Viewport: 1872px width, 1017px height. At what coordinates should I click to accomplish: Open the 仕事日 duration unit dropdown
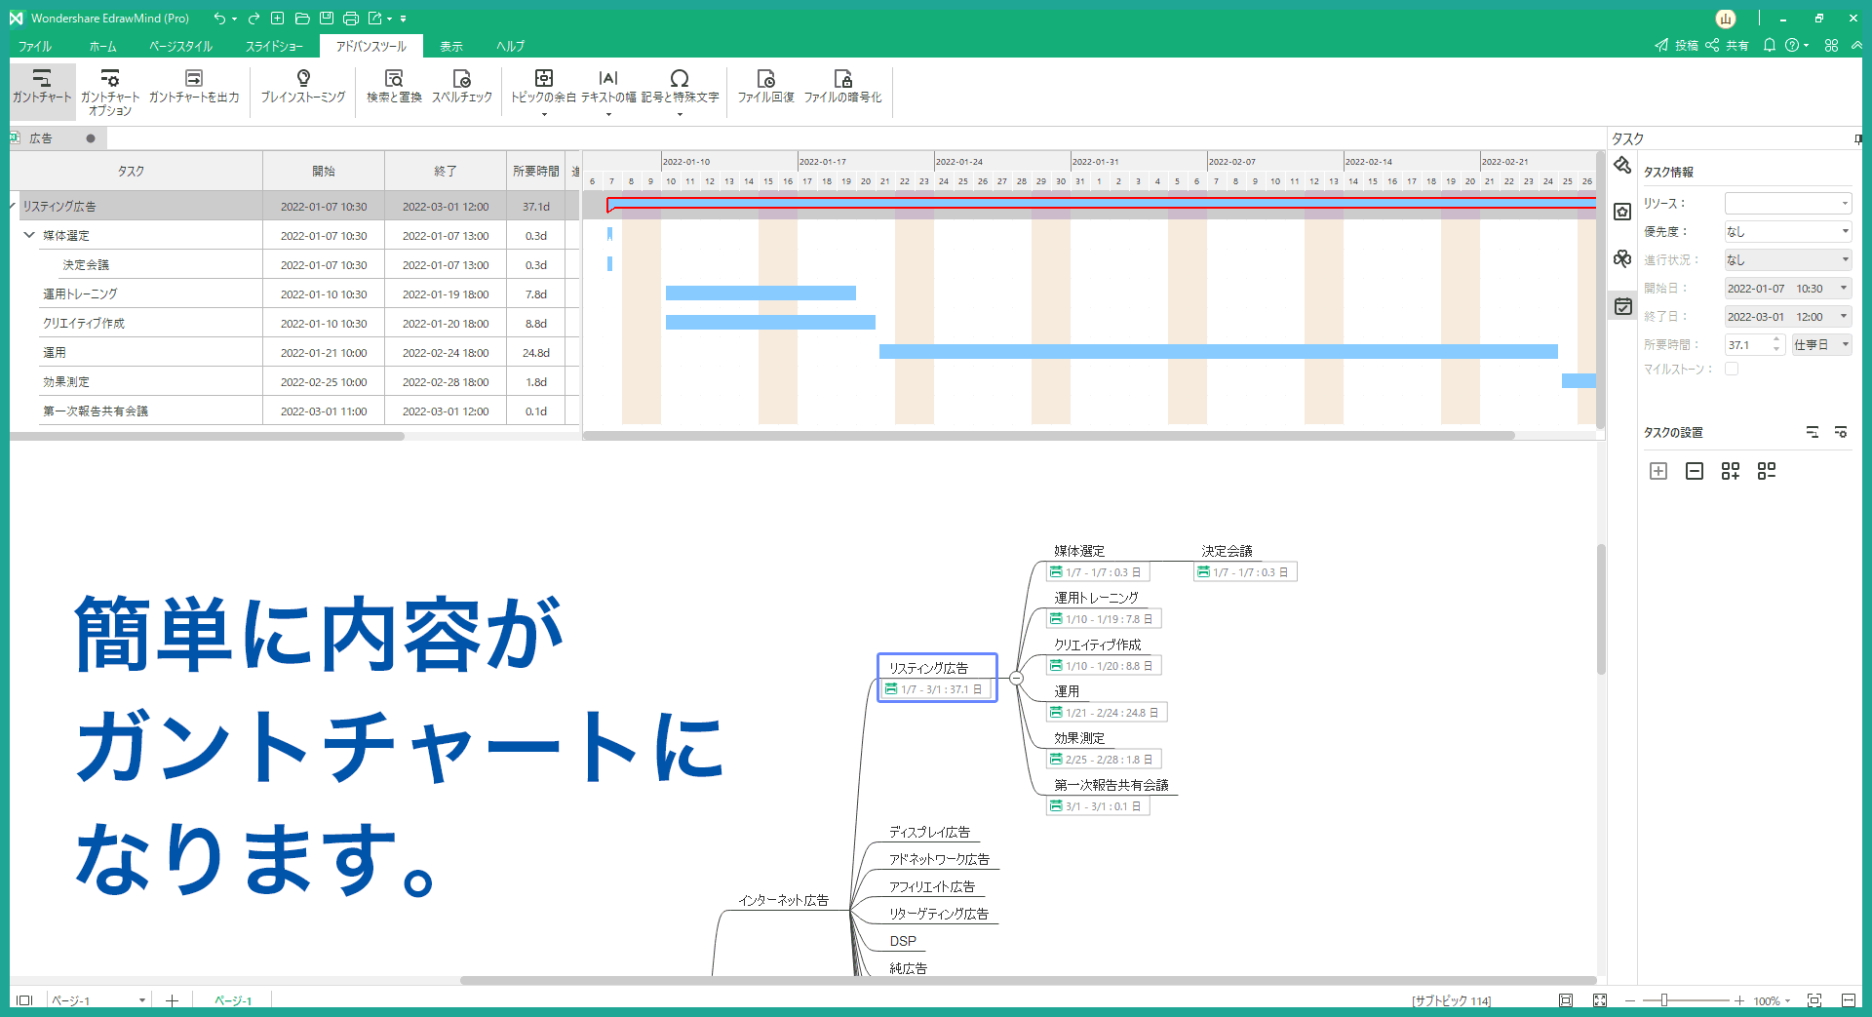tap(1821, 343)
